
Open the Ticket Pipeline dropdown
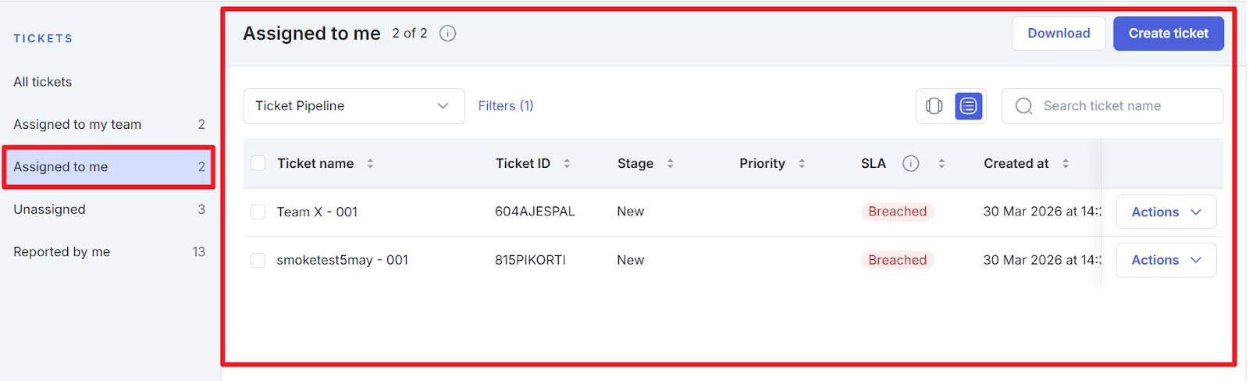tap(354, 106)
